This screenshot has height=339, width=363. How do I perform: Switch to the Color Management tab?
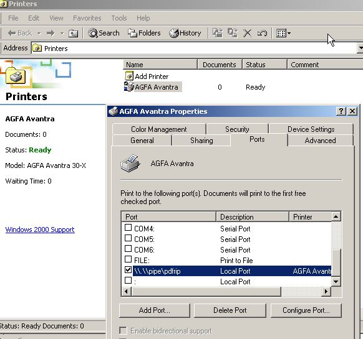click(x=159, y=129)
